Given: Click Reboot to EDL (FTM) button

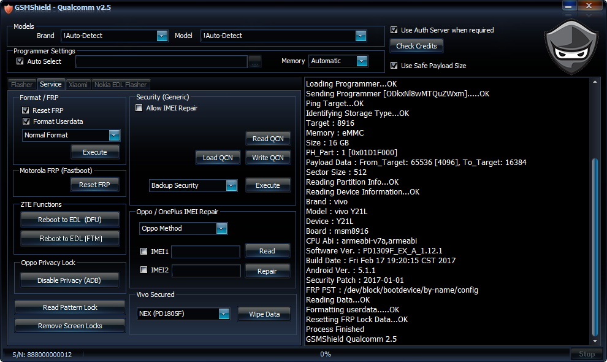Looking at the screenshot, I should [71, 239].
